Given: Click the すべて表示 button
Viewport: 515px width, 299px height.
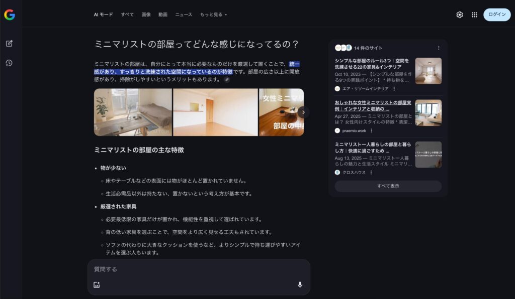Looking at the screenshot, I should [388, 186].
